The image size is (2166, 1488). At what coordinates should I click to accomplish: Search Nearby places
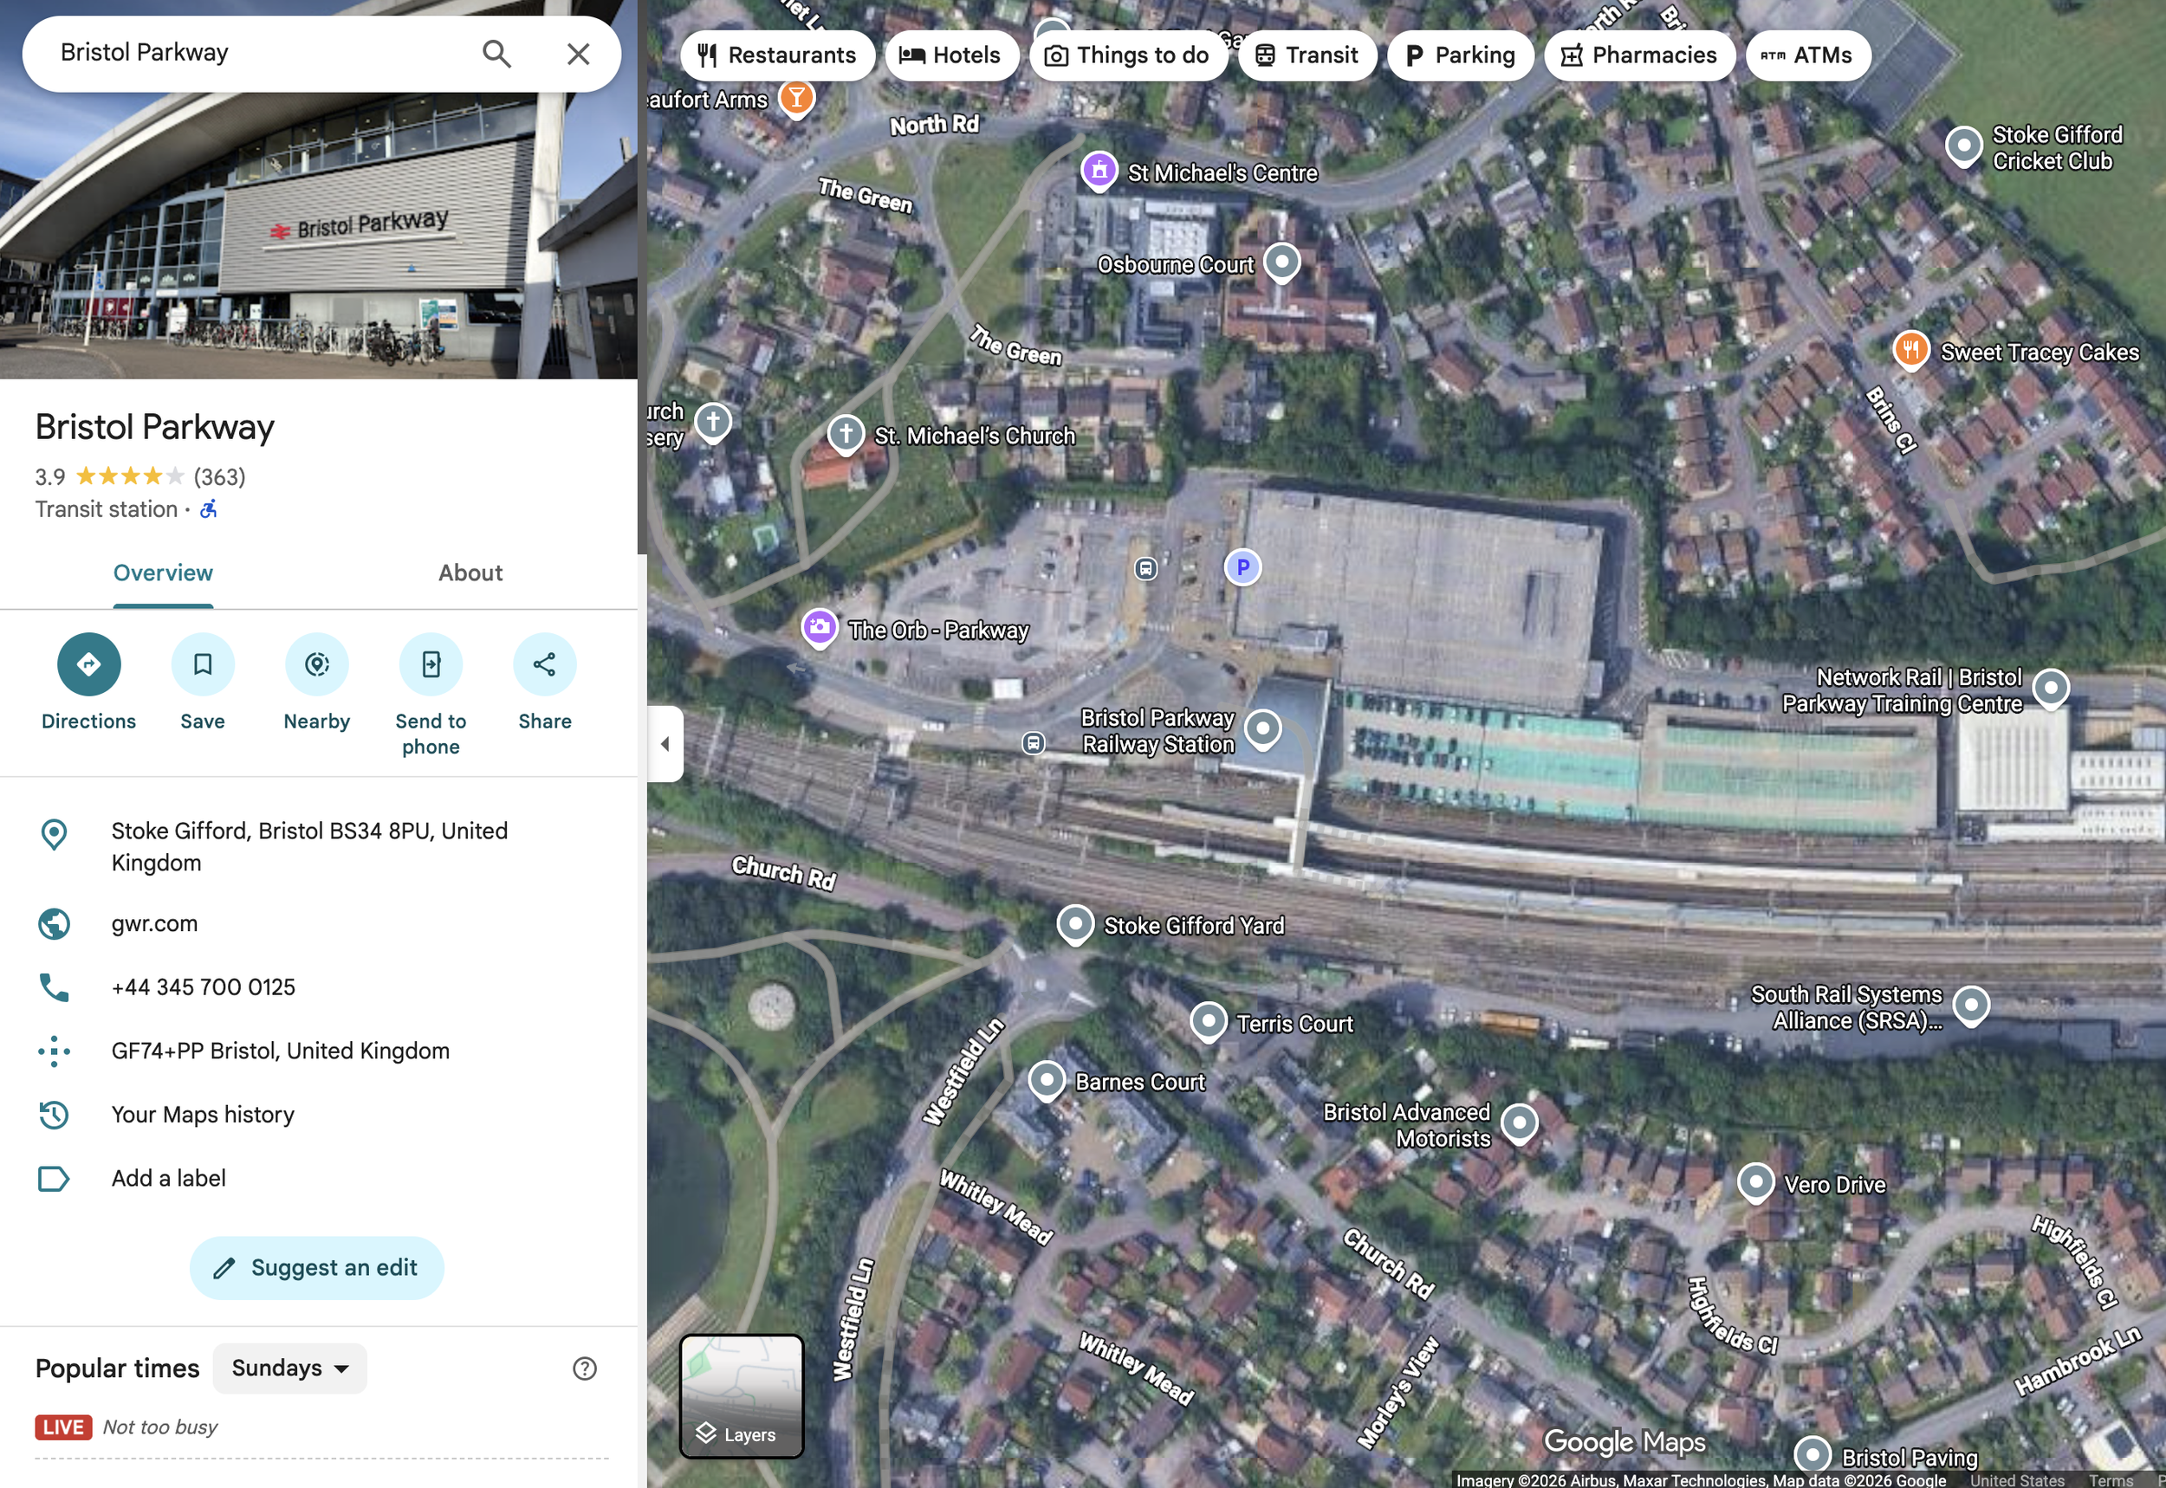pyautogui.click(x=317, y=682)
